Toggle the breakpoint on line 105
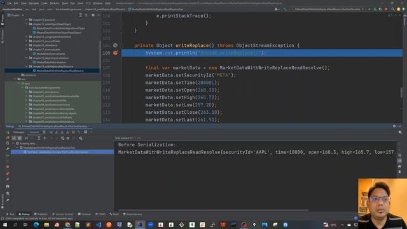The image size is (407, 229). [115, 53]
